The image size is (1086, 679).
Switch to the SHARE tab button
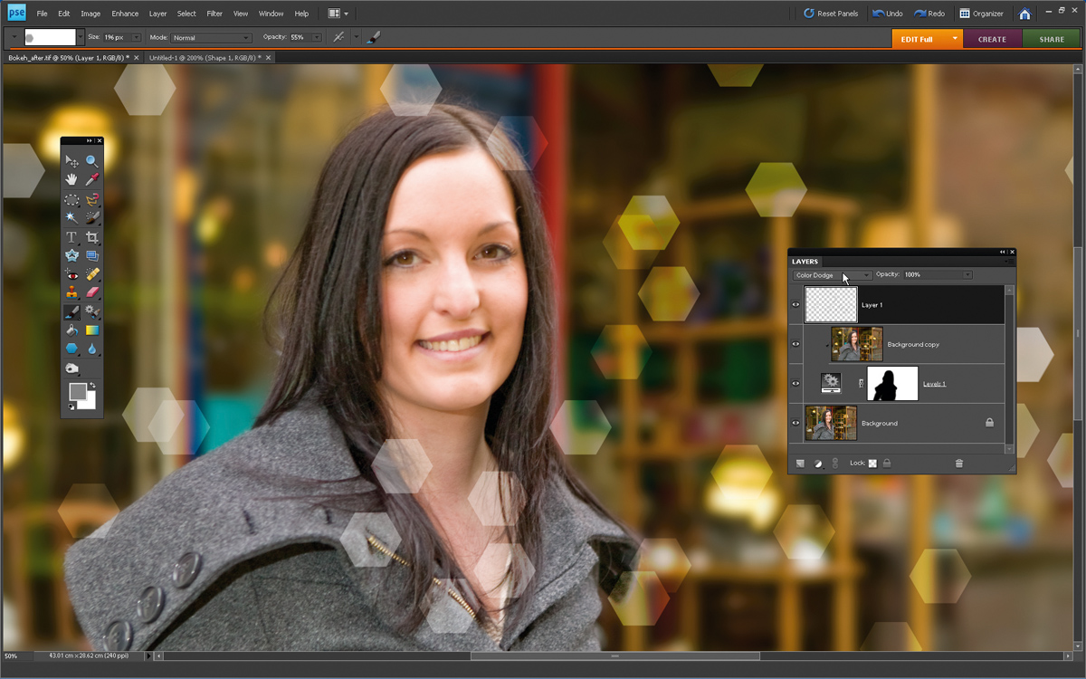(x=1052, y=39)
